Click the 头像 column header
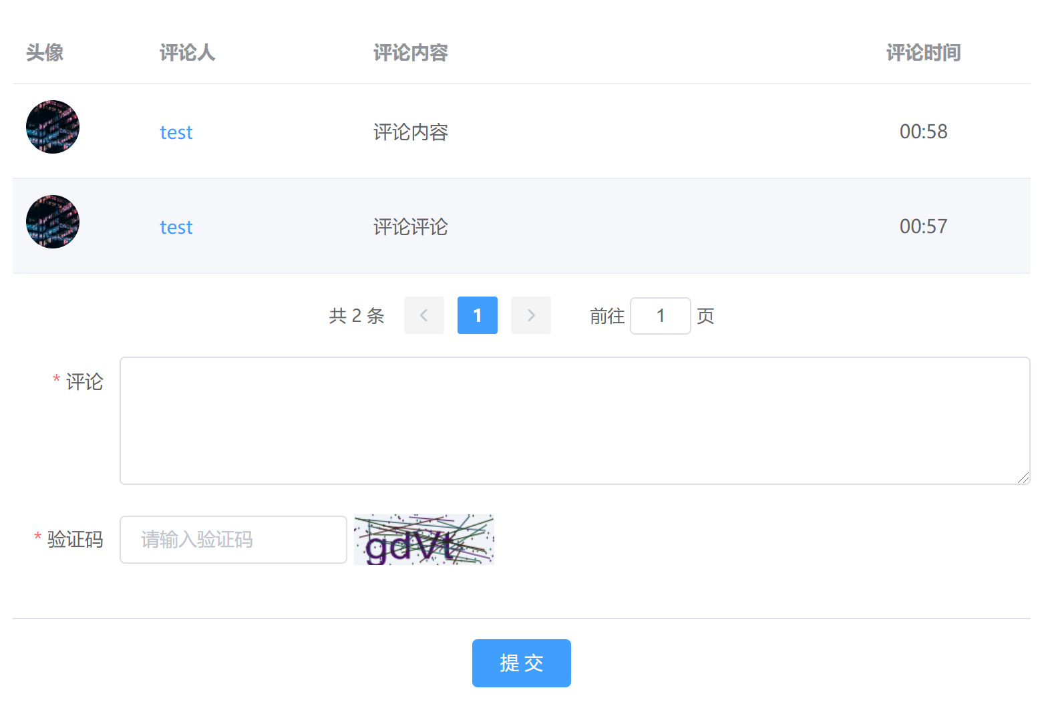This screenshot has height=704, width=1052. click(x=45, y=53)
